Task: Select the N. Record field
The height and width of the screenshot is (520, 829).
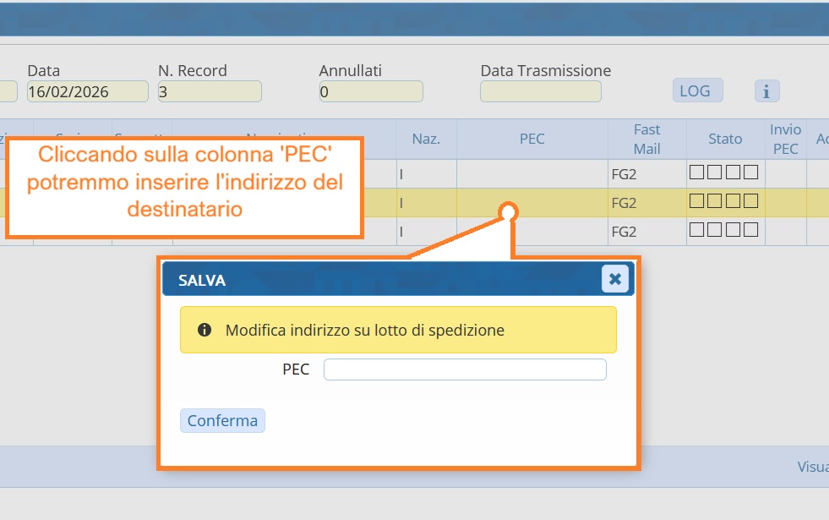Action: click(x=210, y=91)
